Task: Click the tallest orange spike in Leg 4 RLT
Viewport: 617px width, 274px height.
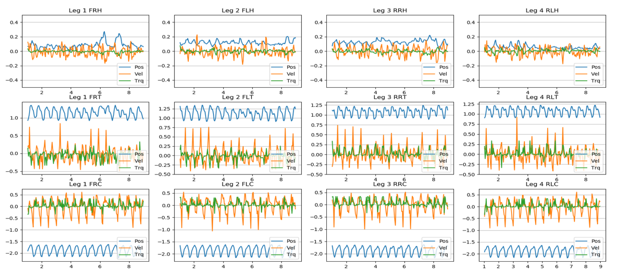Action: tap(517, 117)
